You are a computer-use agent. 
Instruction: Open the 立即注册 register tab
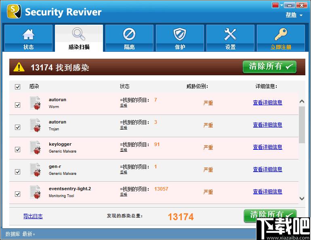click(281, 38)
